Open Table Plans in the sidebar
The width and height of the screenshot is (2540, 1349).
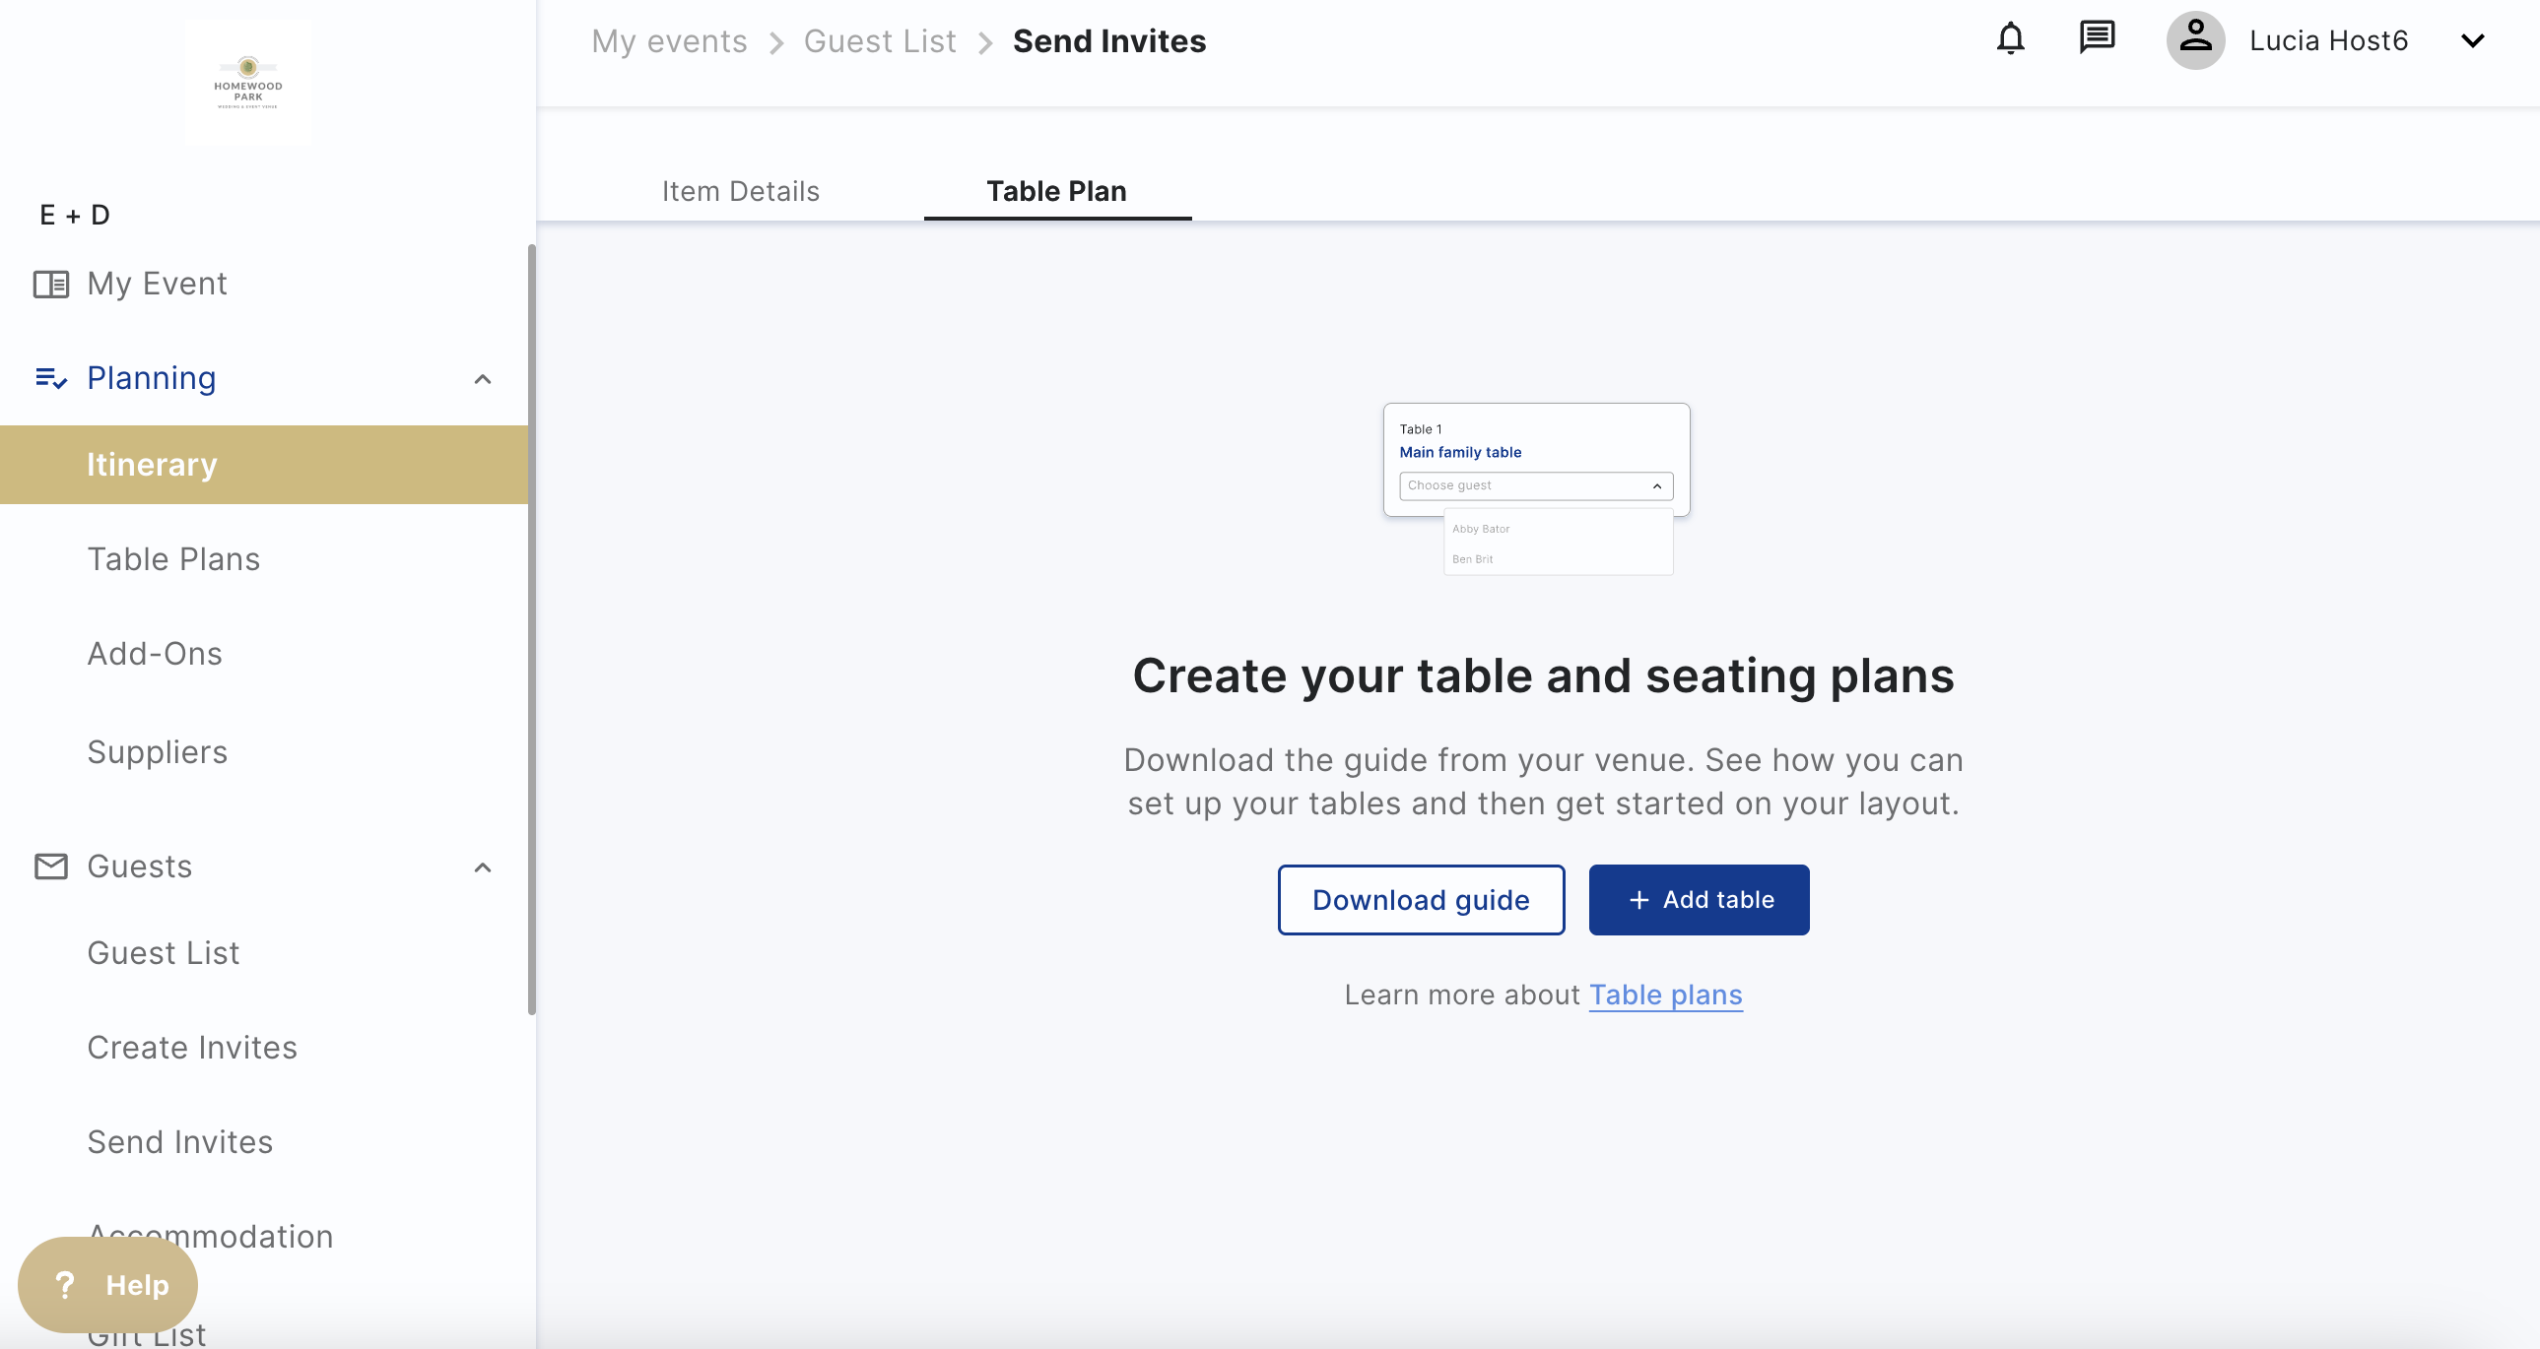[x=173, y=558]
